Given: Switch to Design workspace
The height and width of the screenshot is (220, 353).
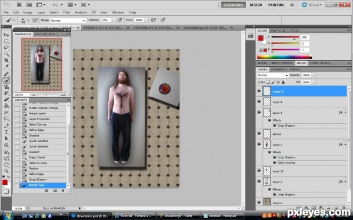Looking at the screenshot, I should pyautogui.click(x=256, y=5).
